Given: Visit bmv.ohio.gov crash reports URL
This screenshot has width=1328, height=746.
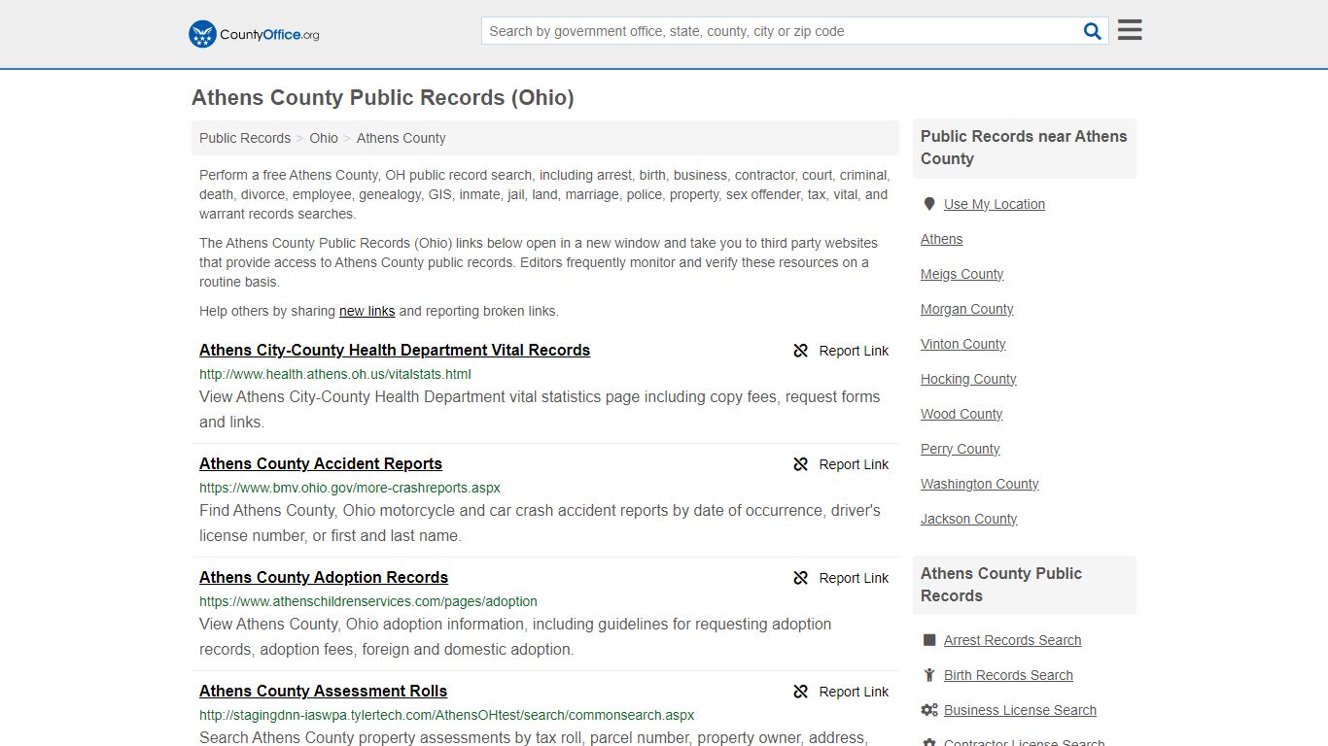Looking at the screenshot, I should (350, 488).
